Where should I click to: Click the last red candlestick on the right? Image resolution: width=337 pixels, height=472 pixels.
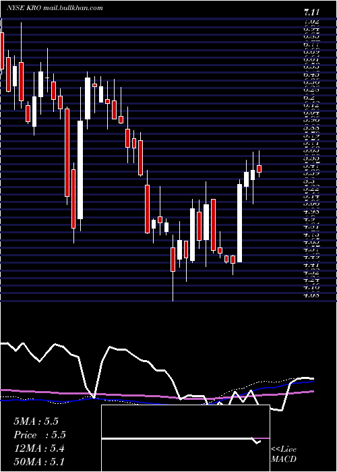coord(259,169)
